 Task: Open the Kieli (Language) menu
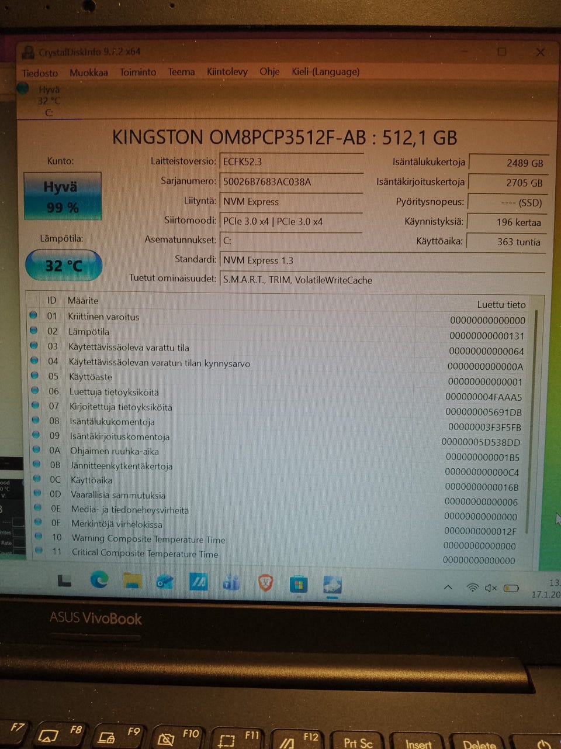click(325, 71)
